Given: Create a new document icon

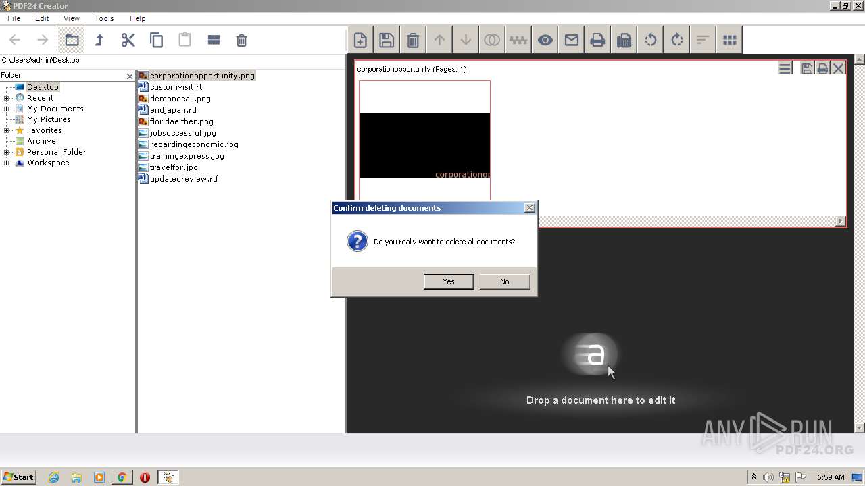Looking at the screenshot, I should coord(360,40).
